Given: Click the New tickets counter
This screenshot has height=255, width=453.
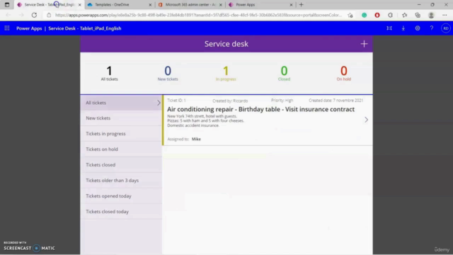Looking at the screenshot, I should [x=168, y=73].
